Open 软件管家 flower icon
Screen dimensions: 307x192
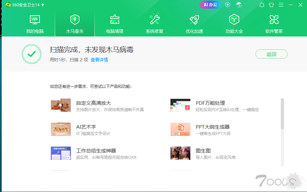(x=274, y=20)
